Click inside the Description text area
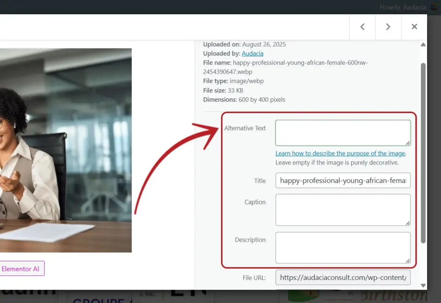The width and height of the screenshot is (441, 303). tap(343, 248)
